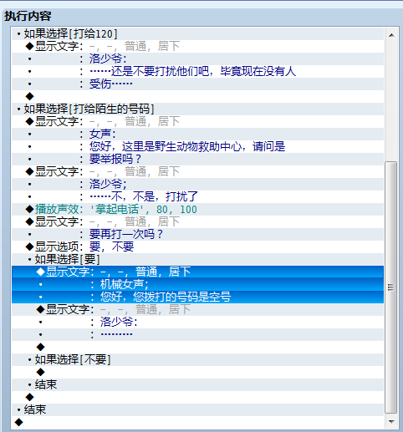Select the line ……还是不要打扰他们吧，毕竟现在没有人
This screenshot has width=403, height=432.
pos(197,71)
